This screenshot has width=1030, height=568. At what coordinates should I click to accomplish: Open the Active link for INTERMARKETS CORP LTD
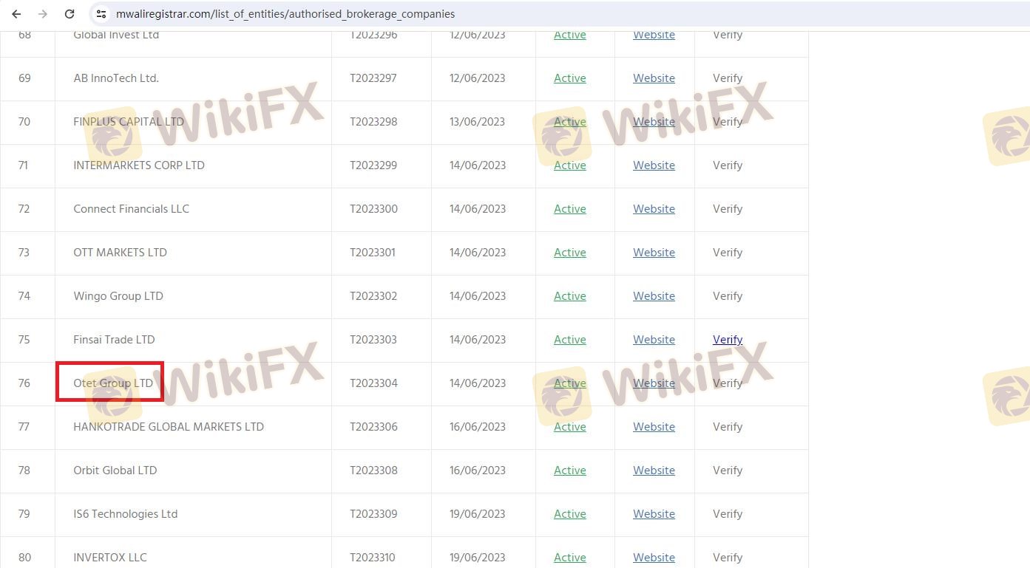click(x=570, y=165)
